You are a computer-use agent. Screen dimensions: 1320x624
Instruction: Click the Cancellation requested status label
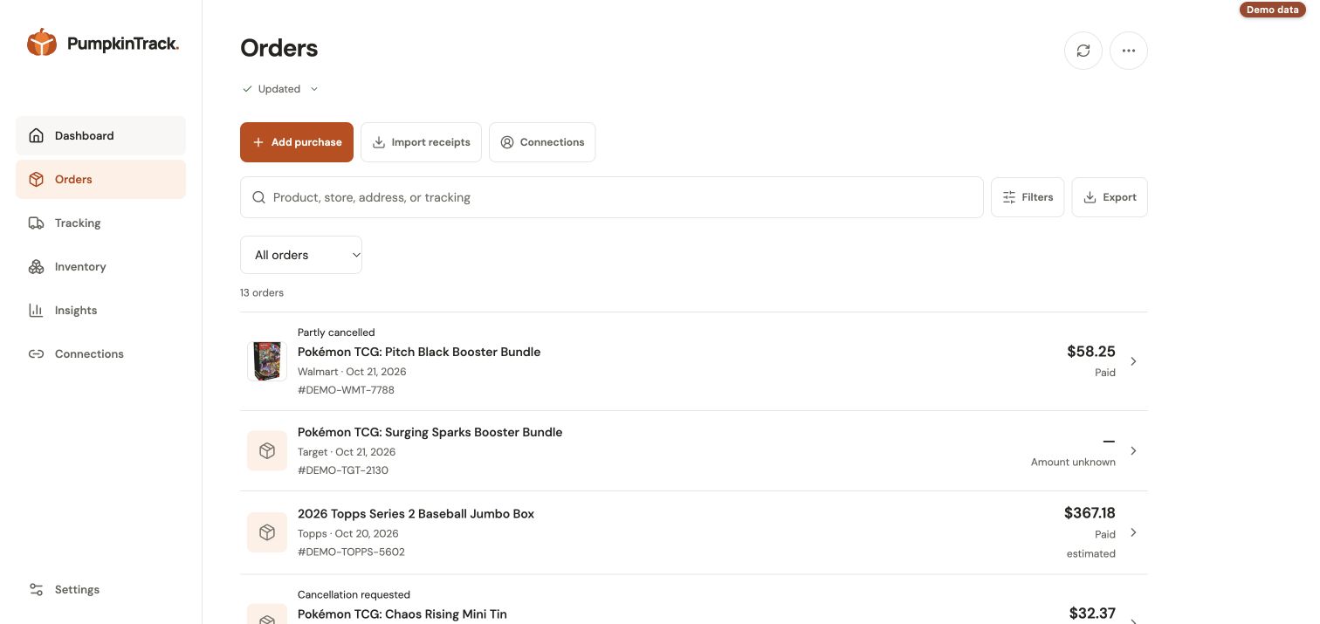click(x=354, y=594)
